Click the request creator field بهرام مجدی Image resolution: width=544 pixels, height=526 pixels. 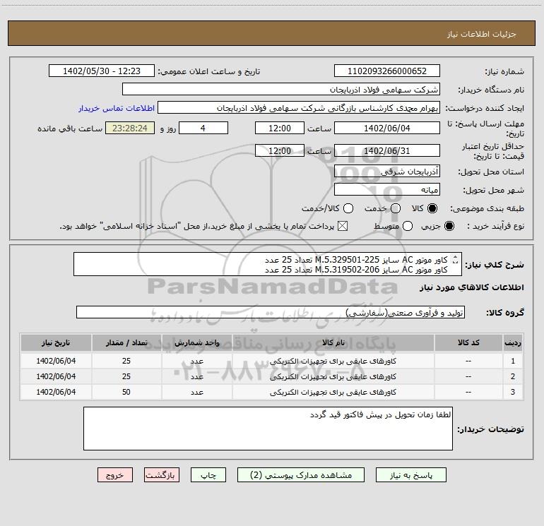click(x=299, y=108)
